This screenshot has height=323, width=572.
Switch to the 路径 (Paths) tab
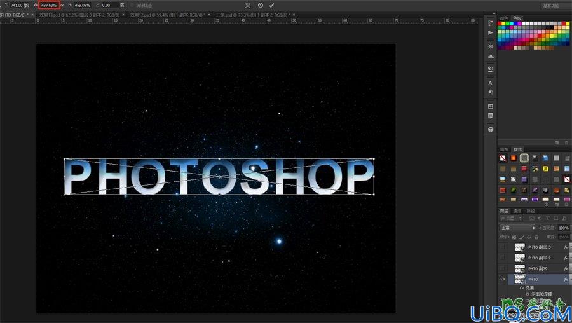pos(531,211)
